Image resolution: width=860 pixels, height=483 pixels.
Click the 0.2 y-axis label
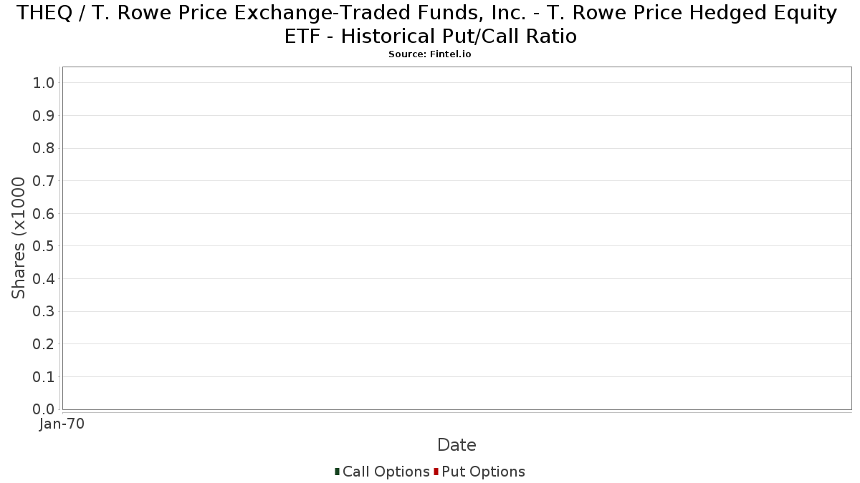(x=44, y=344)
